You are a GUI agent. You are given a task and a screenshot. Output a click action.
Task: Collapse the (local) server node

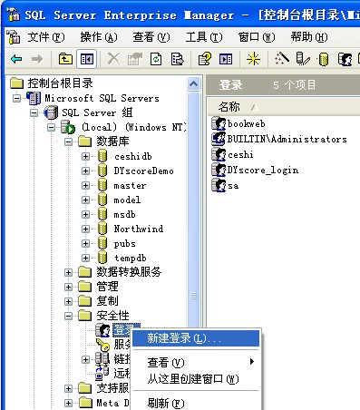(x=51, y=127)
